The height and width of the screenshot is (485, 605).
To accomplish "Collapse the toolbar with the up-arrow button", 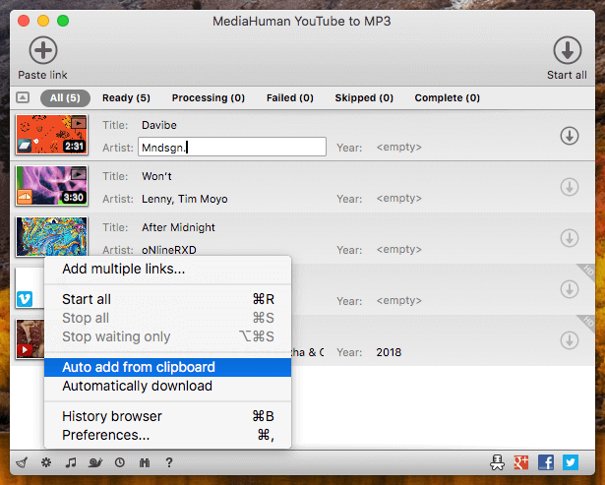I will (23, 97).
